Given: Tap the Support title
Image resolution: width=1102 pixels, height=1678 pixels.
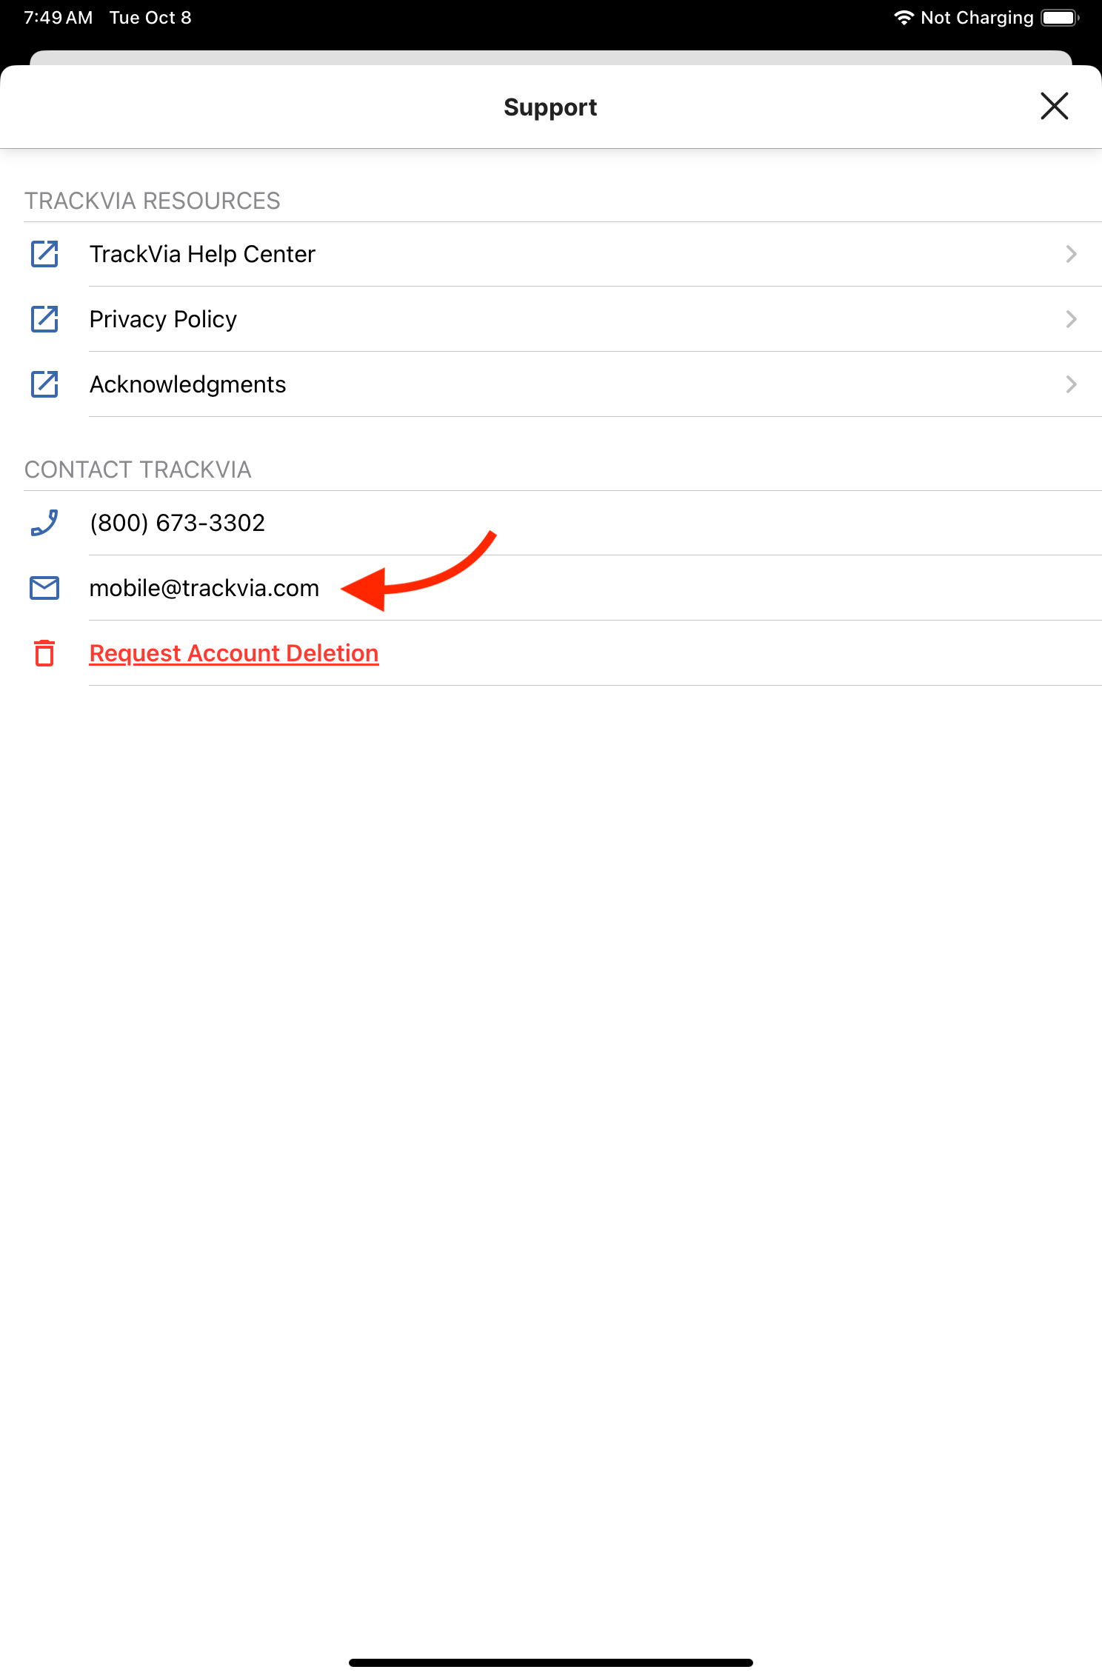Looking at the screenshot, I should [550, 107].
